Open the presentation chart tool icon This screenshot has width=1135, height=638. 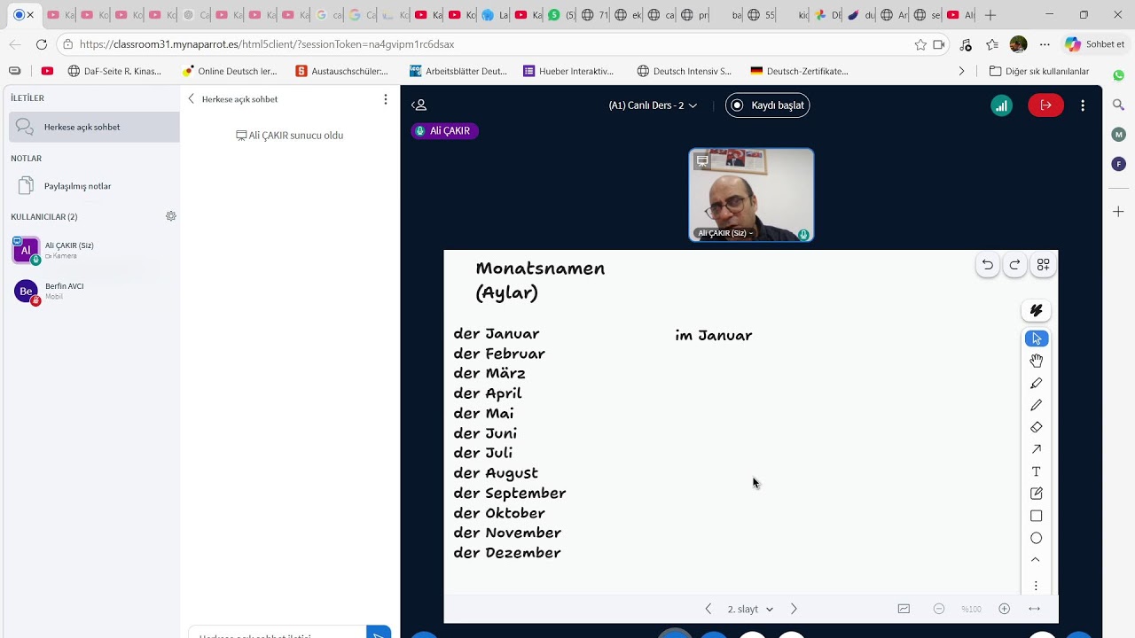tap(904, 609)
